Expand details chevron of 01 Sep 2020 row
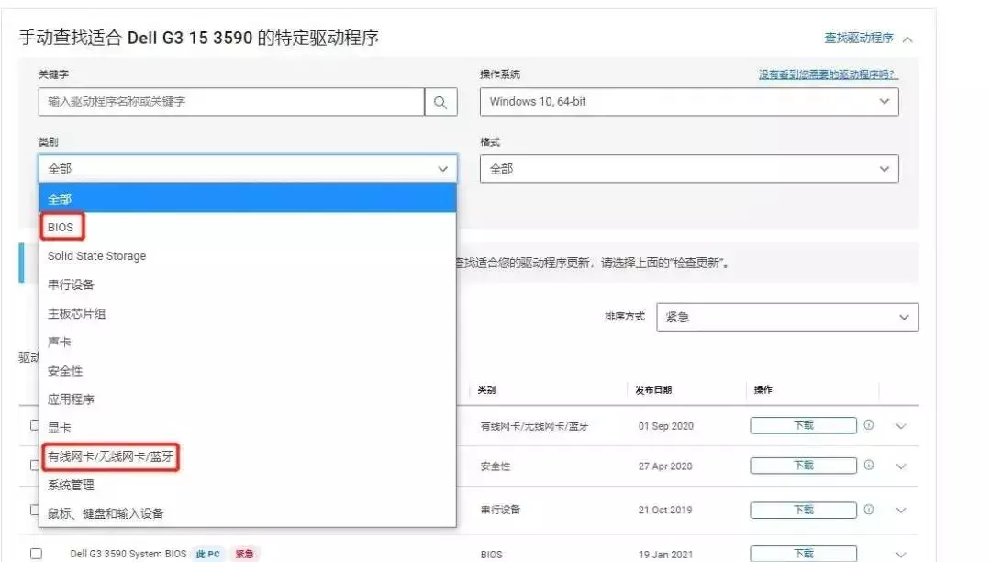Screen dimensions: 991x562 pyautogui.click(x=901, y=426)
